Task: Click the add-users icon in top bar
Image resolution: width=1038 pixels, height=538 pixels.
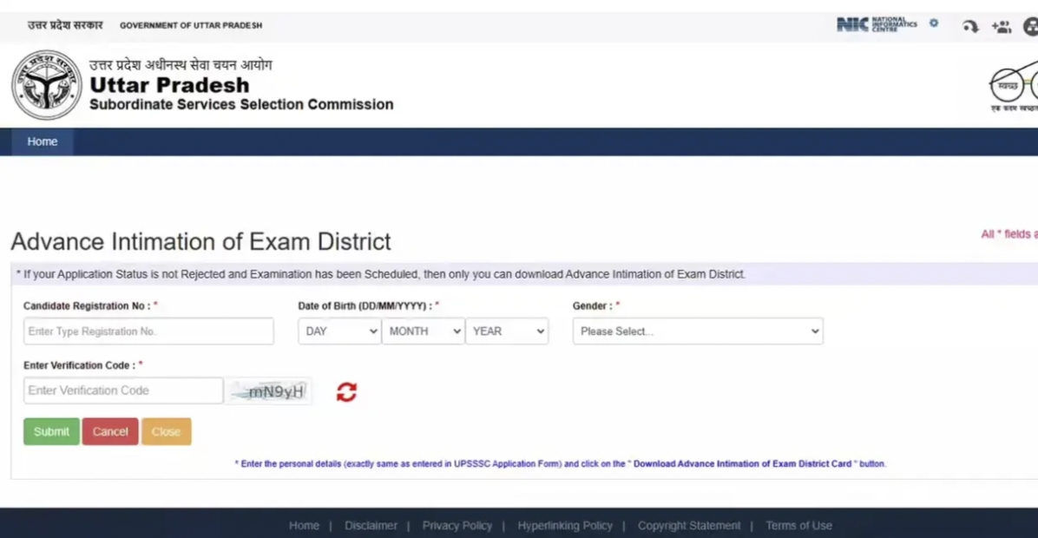Action: (x=1001, y=27)
